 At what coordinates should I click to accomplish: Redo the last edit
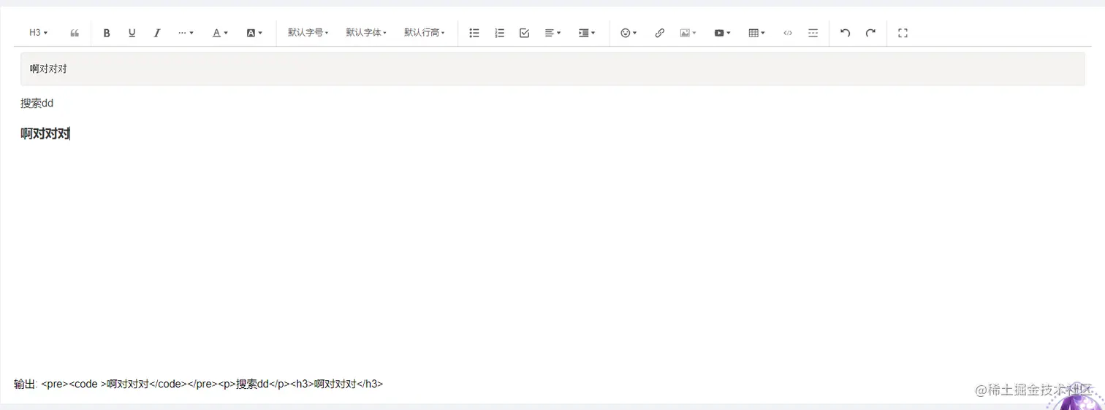coord(870,33)
